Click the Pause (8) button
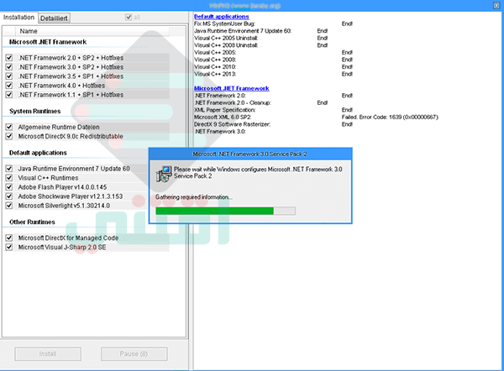 134,354
